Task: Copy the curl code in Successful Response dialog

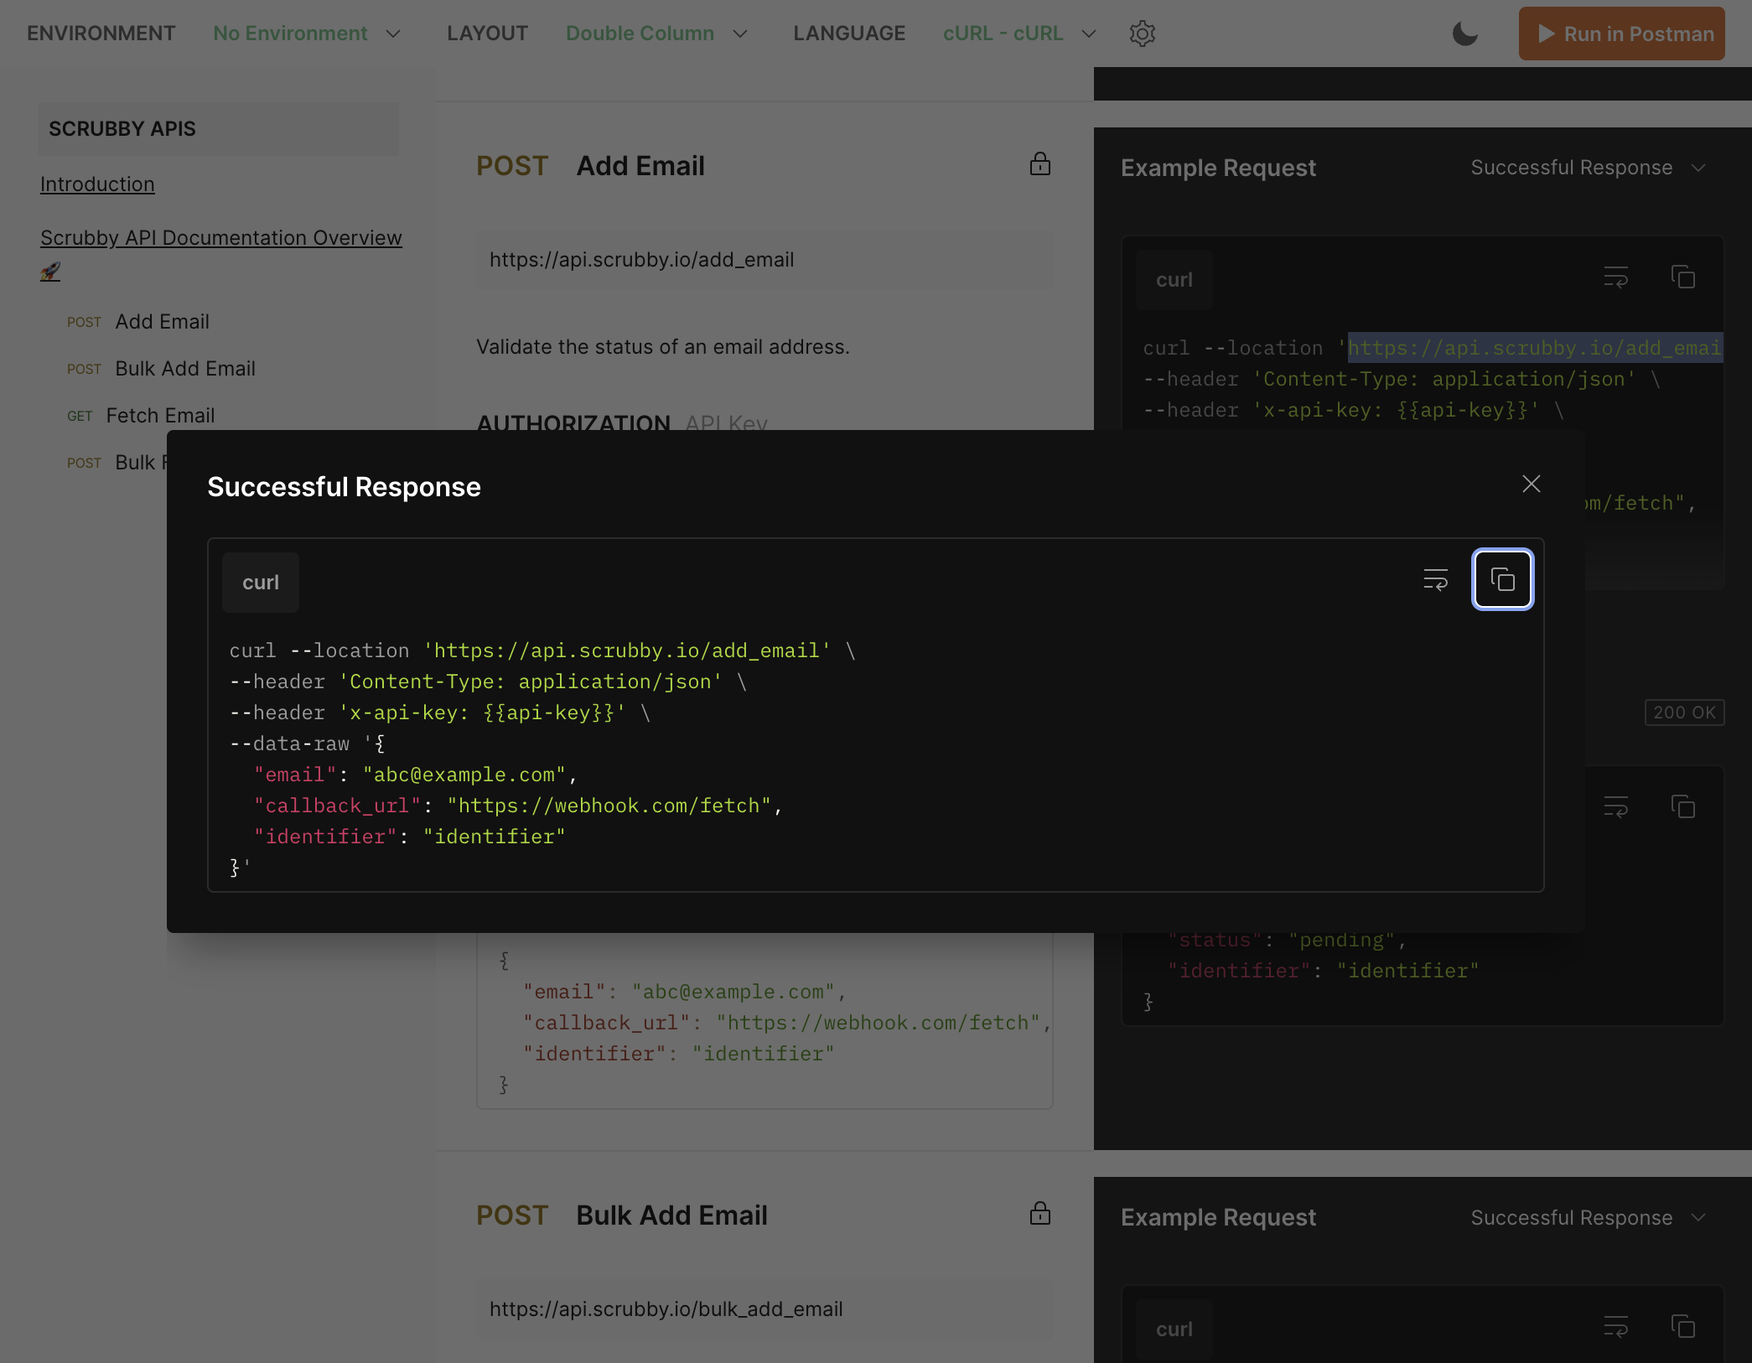Action: [x=1502, y=579]
